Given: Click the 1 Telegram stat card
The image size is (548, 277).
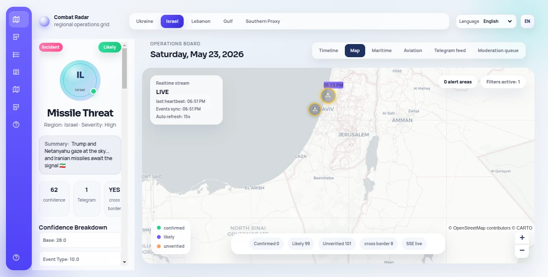Looking at the screenshot, I should pos(87,199).
